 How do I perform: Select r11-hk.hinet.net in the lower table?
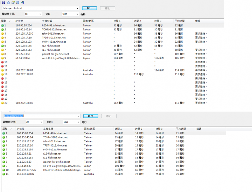[x=52, y=158]
